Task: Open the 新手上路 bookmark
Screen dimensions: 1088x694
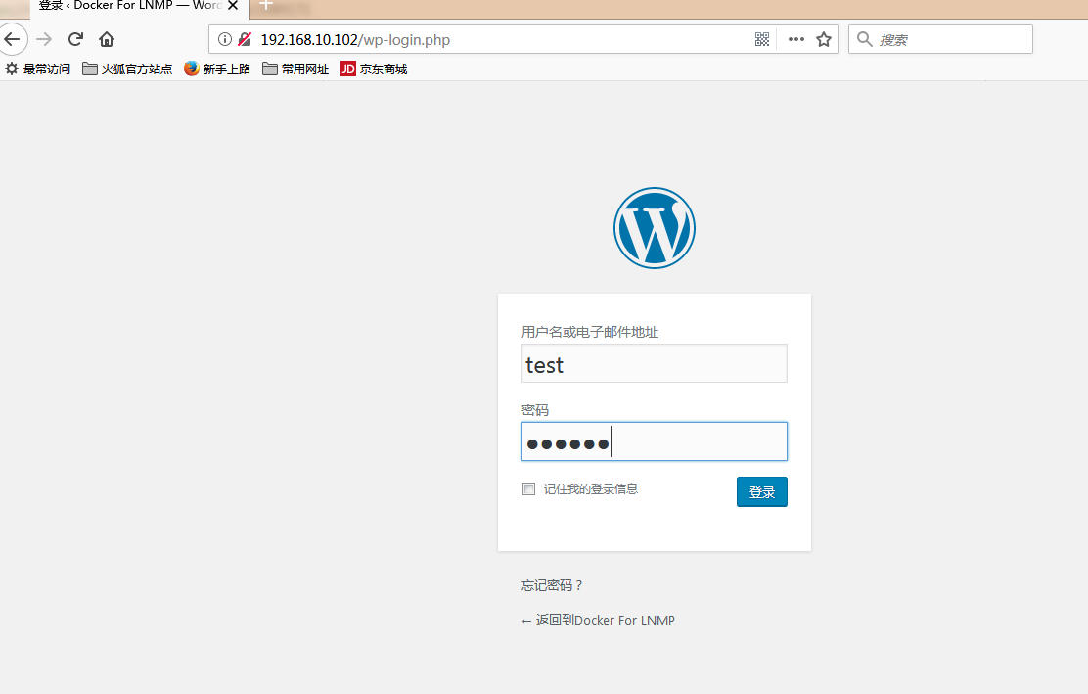Action: (217, 69)
